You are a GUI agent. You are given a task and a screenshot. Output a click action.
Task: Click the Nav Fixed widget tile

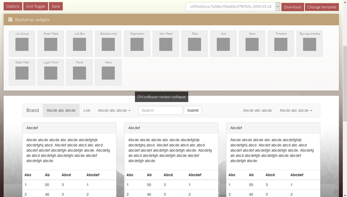point(166,43)
